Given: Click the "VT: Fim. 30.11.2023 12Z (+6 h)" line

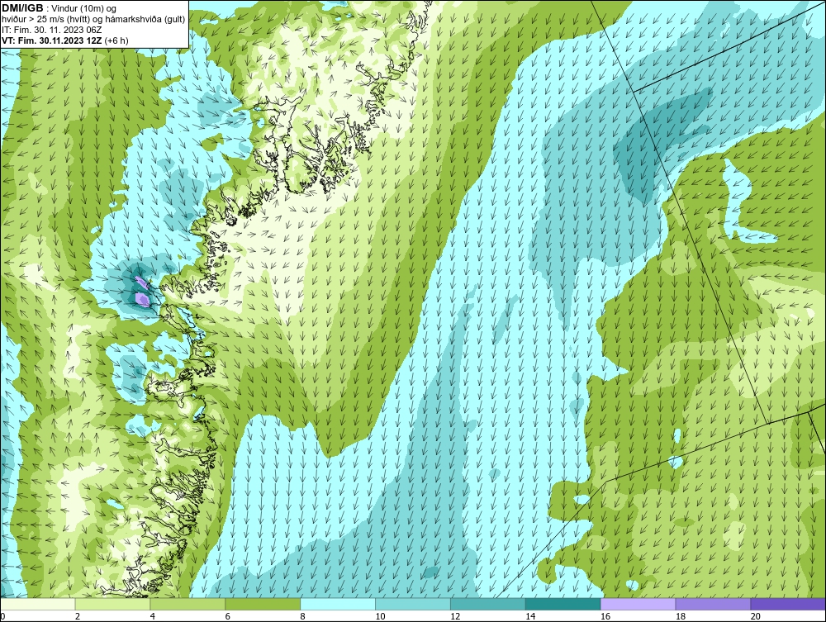Looking at the screenshot, I should [x=64, y=40].
